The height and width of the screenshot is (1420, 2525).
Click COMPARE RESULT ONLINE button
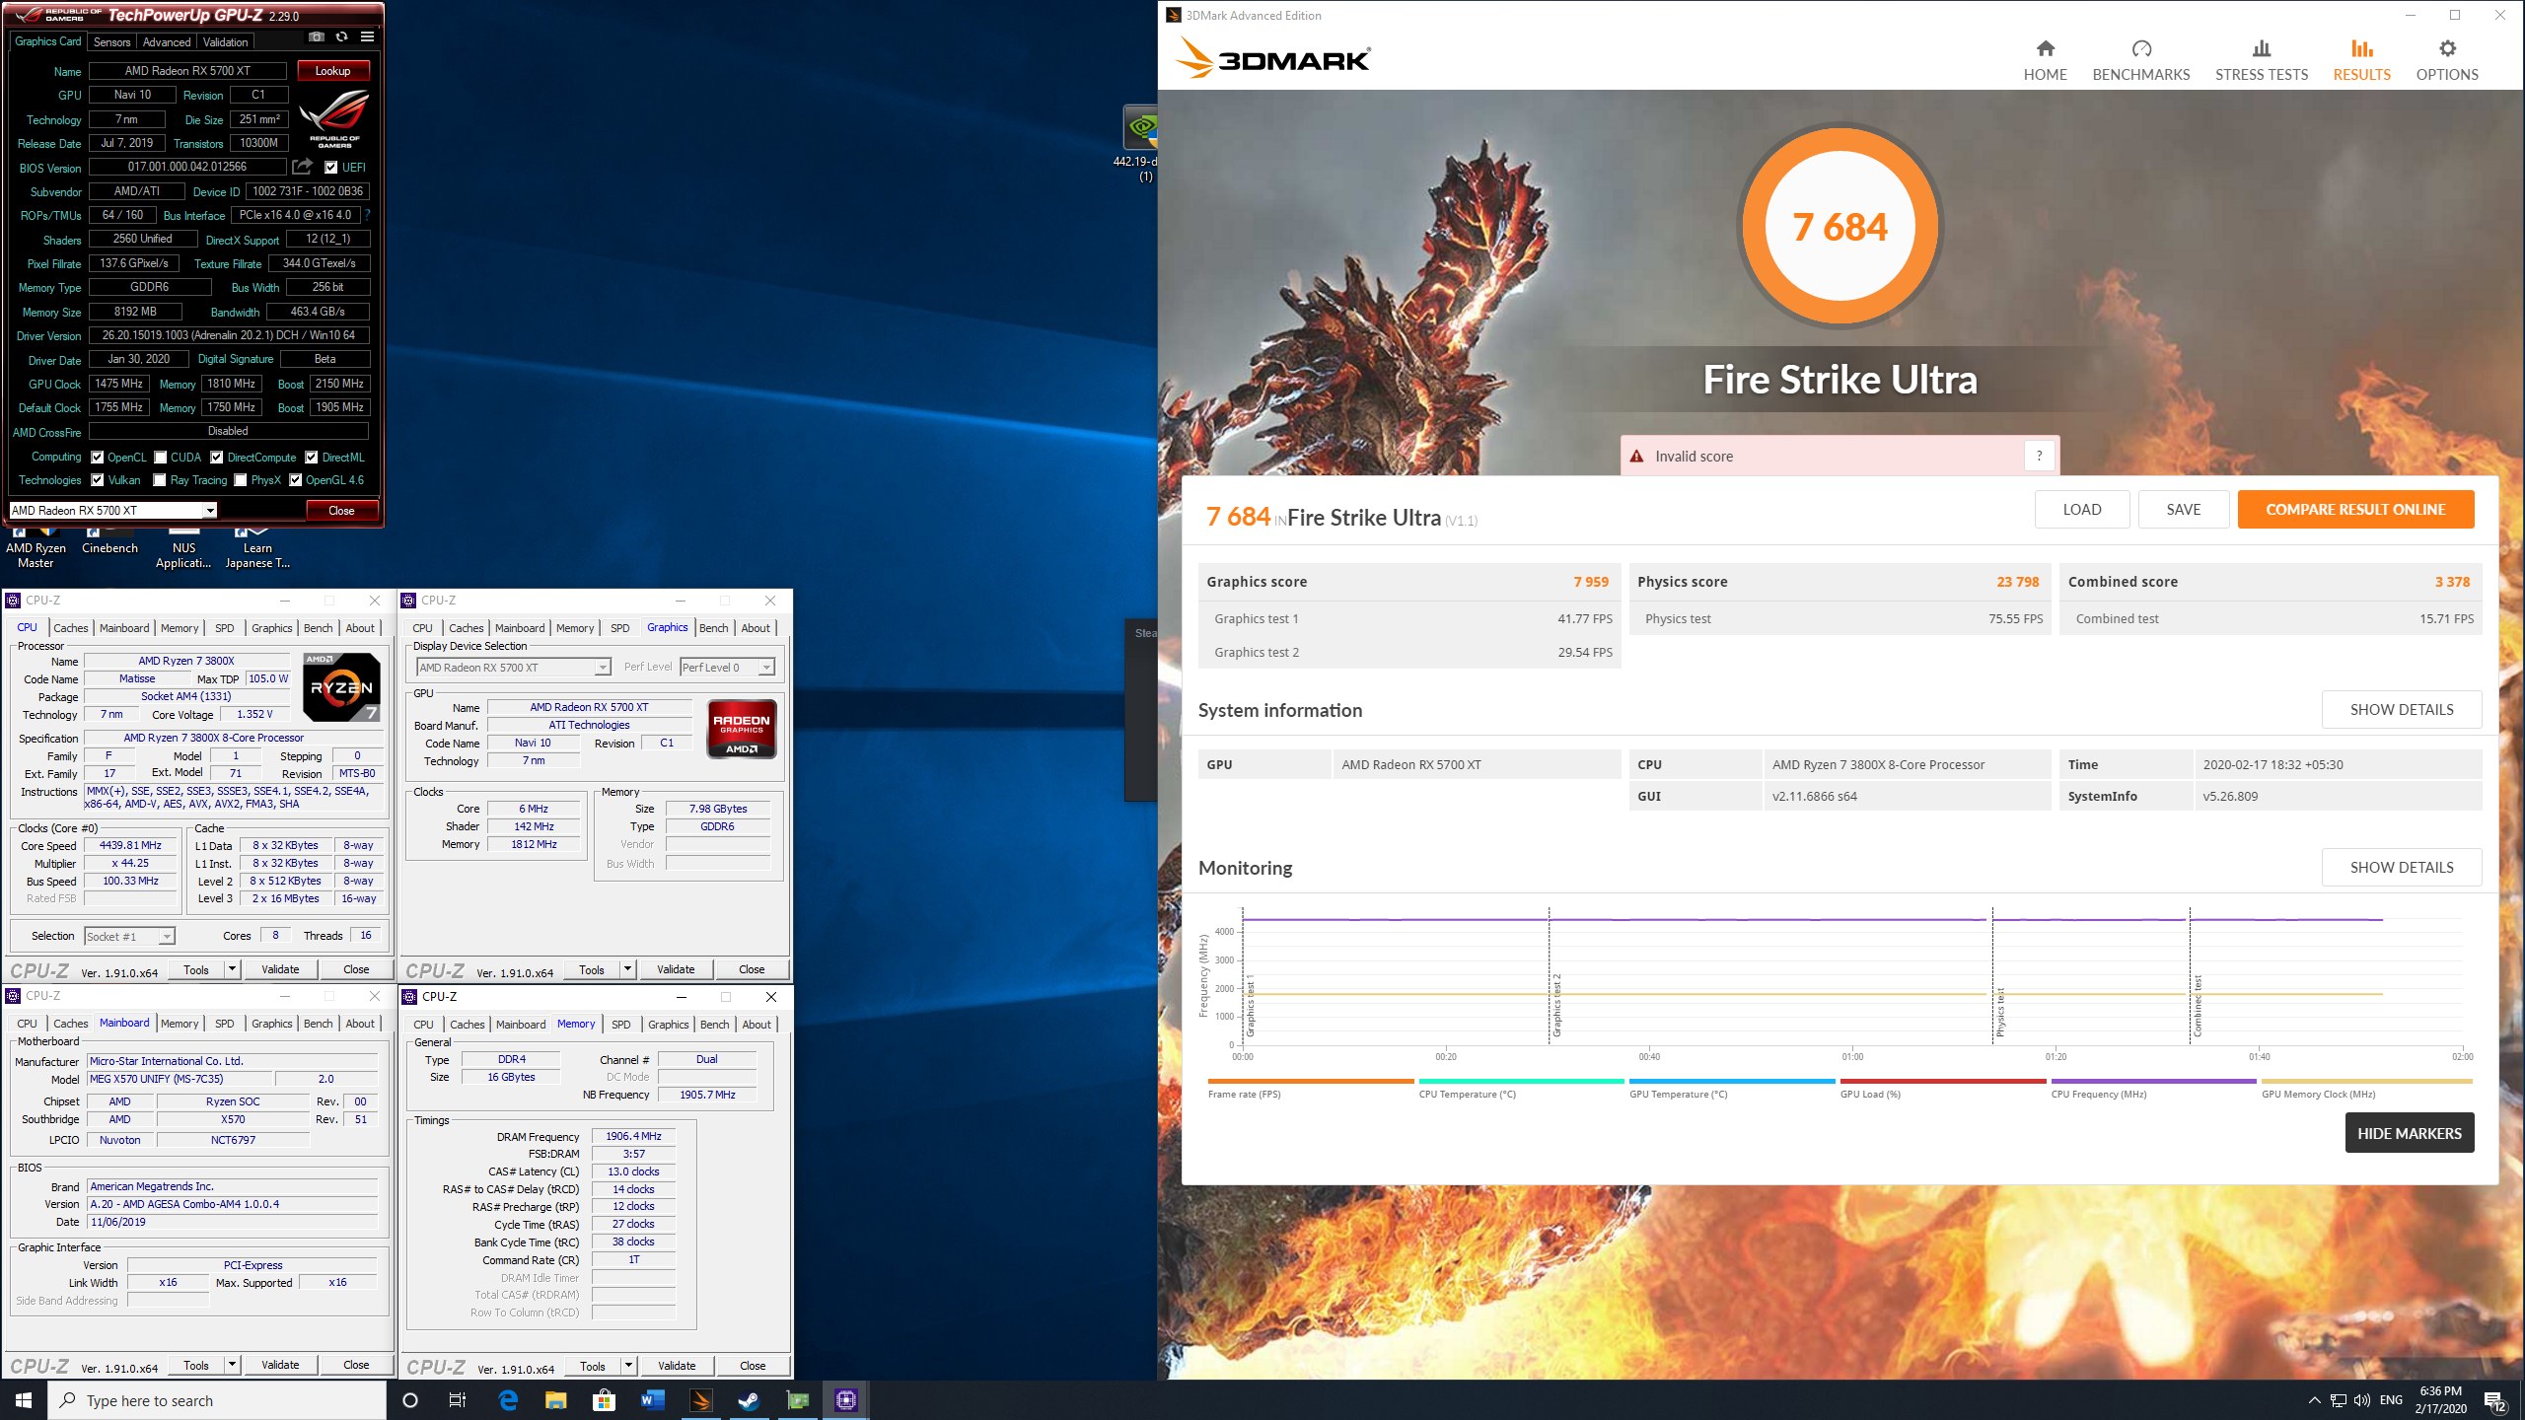[2355, 510]
